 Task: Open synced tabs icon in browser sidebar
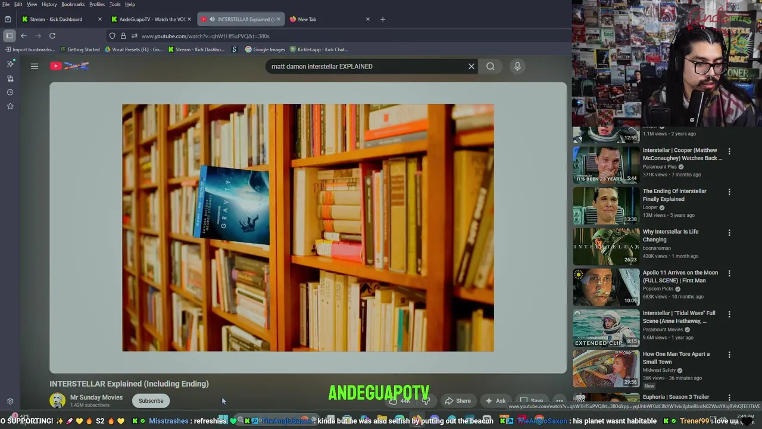pyautogui.click(x=10, y=78)
